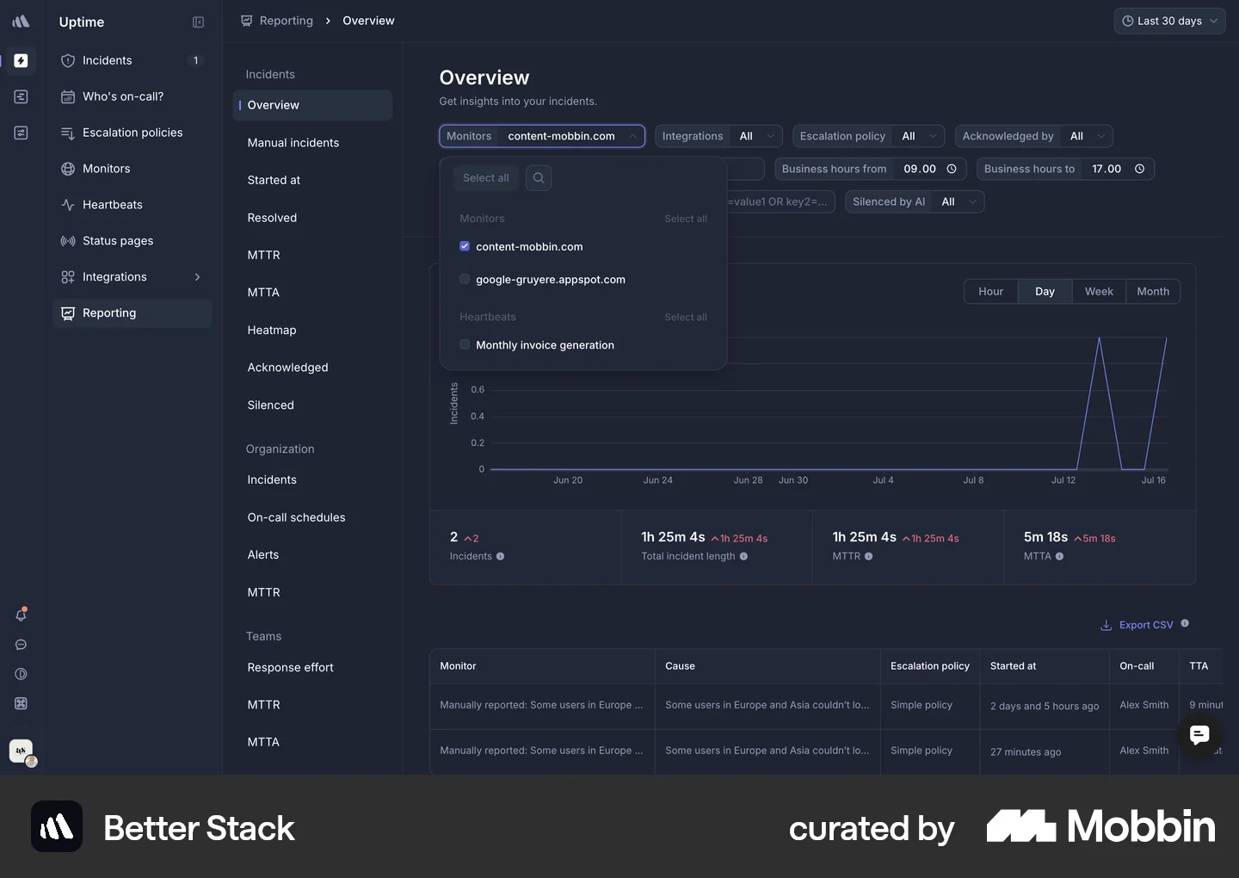Screen dimensions: 1239x878
Task: Check the google-gruyere.appspot.com checkbox
Action: click(465, 279)
